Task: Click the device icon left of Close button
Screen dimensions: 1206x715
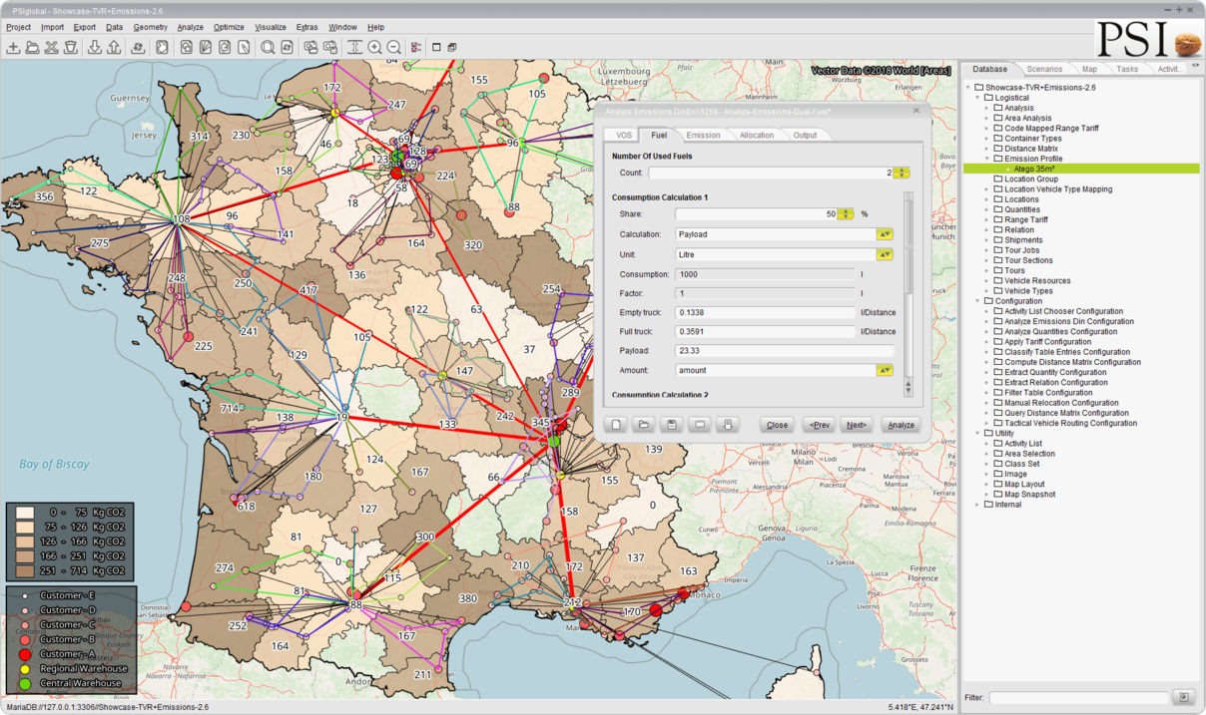Action: pos(728,425)
